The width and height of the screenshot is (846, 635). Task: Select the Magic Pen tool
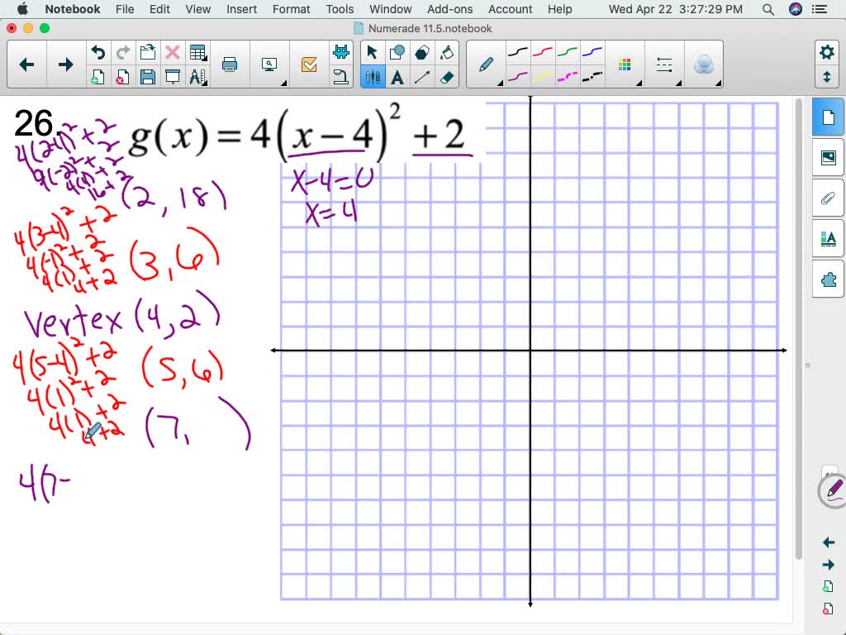704,63
